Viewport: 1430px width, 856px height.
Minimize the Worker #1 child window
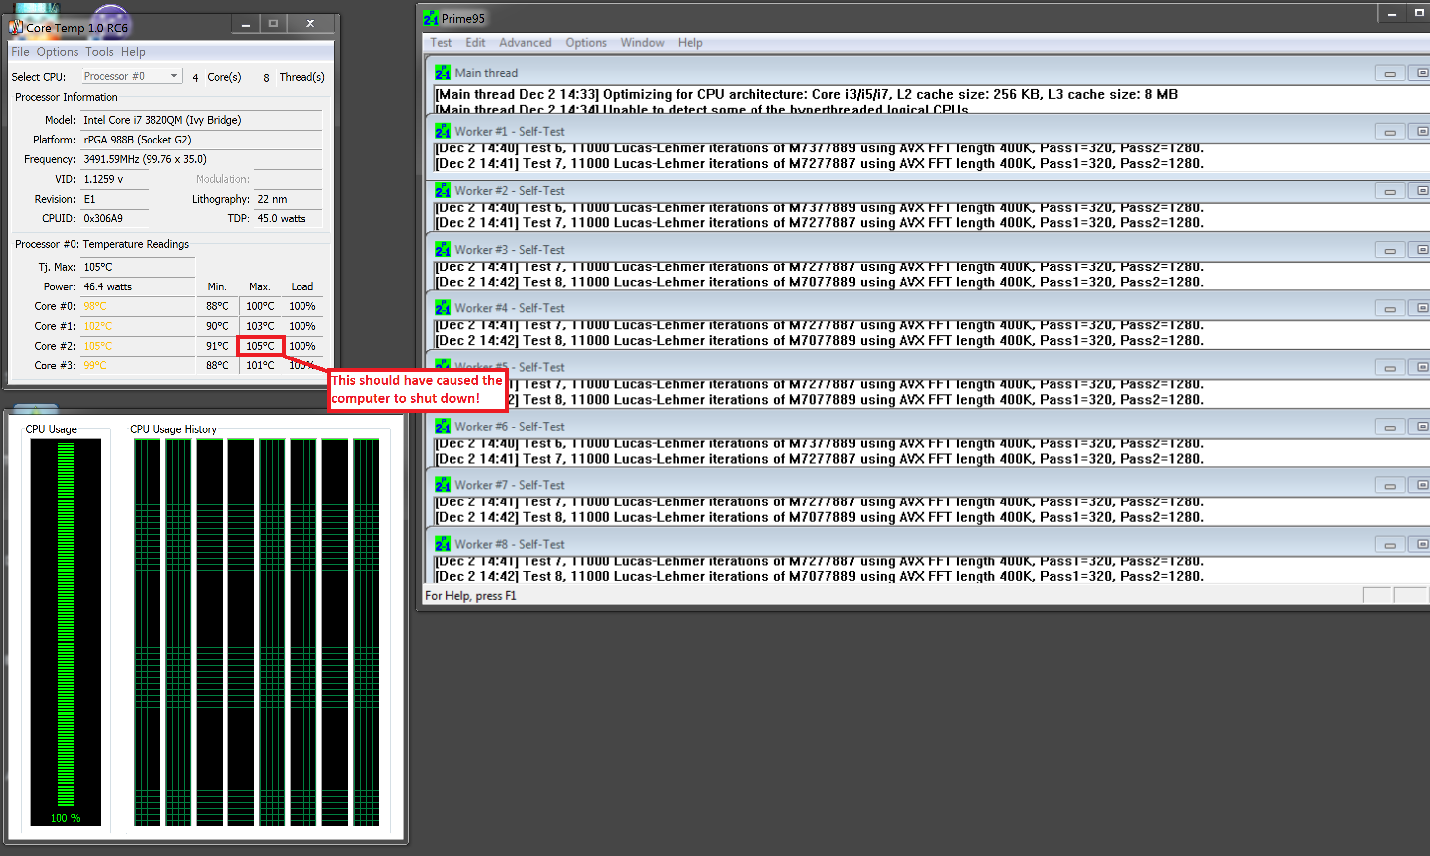point(1390,132)
